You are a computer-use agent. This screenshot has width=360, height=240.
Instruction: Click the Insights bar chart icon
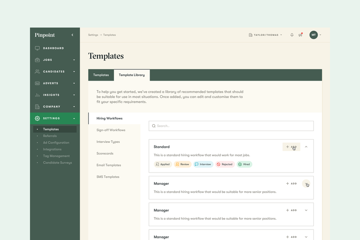[x=37, y=95]
